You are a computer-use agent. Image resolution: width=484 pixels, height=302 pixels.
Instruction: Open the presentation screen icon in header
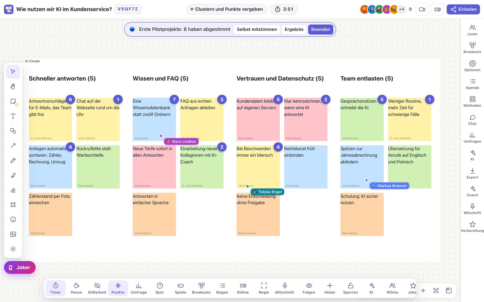pos(437,9)
